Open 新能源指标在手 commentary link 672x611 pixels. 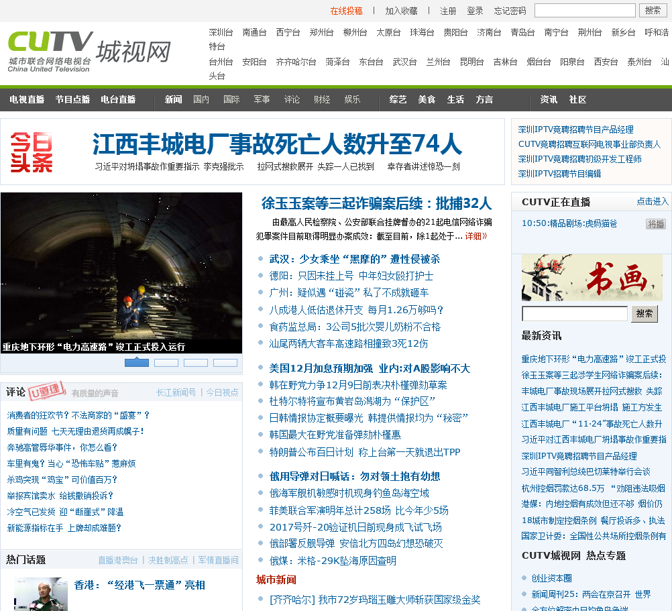[x=64, y=528]
